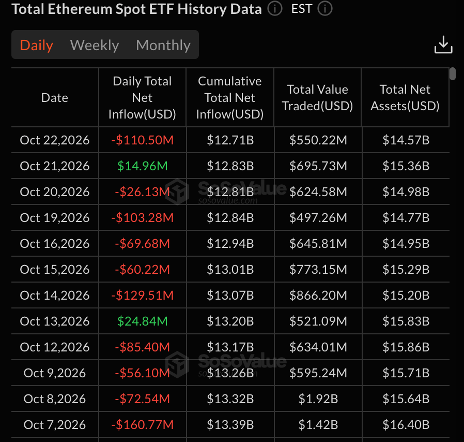
Task: Click Total Net Assets column header
Action: click(405, 97)
